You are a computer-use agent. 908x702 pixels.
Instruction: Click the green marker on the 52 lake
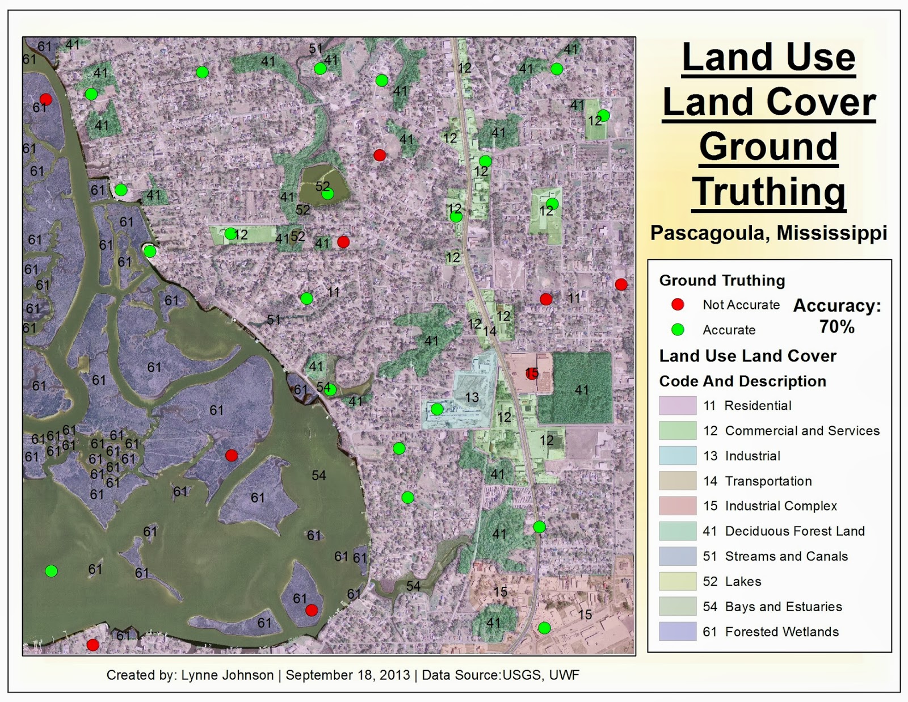[x=327, y=194]
